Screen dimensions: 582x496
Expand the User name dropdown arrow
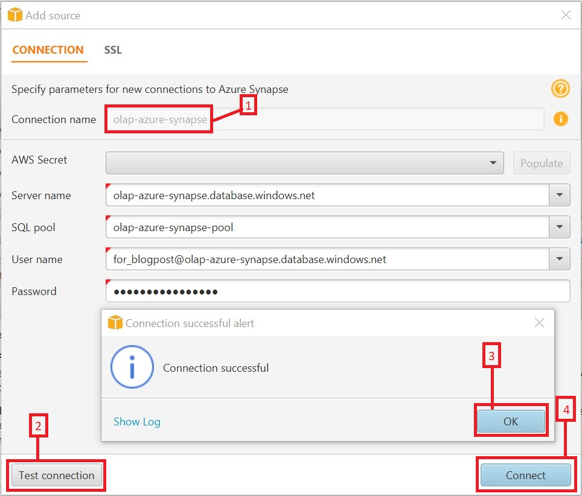click(559, 259)
